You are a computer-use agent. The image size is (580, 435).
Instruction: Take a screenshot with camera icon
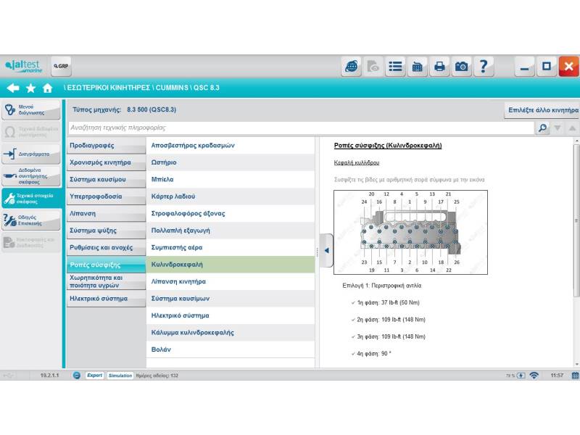[462, 67]
